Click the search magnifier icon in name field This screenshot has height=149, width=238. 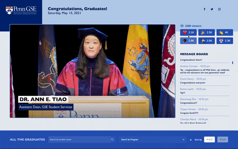(x=112, y=139)
